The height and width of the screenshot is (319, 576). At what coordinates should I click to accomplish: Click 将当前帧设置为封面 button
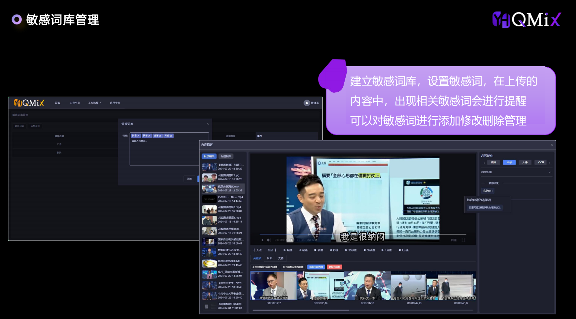click(x=293, y=267)
